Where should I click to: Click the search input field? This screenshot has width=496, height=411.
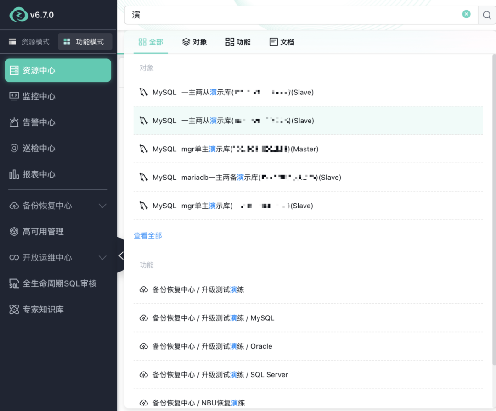pyautogui.click(x=294, y=15)
